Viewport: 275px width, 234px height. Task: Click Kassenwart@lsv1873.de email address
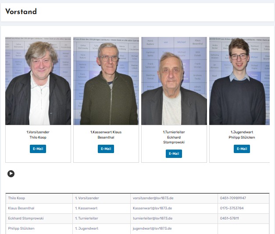tap(152, 208)
